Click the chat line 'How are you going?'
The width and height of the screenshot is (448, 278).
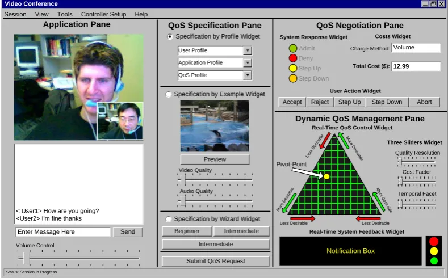click(x=71, y=211)
